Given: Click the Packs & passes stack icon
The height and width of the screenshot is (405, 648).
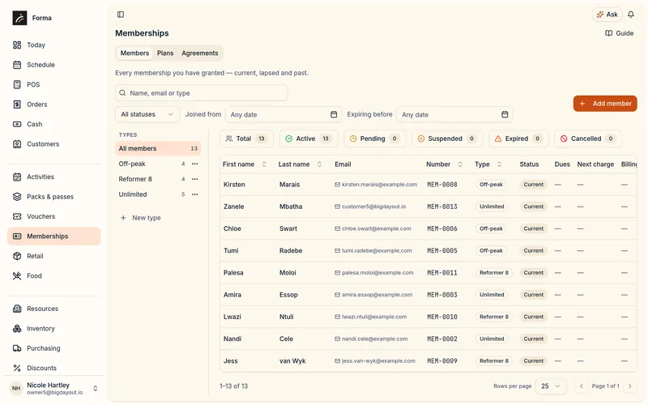Looking at the screenshot, I should pos(17,197).
